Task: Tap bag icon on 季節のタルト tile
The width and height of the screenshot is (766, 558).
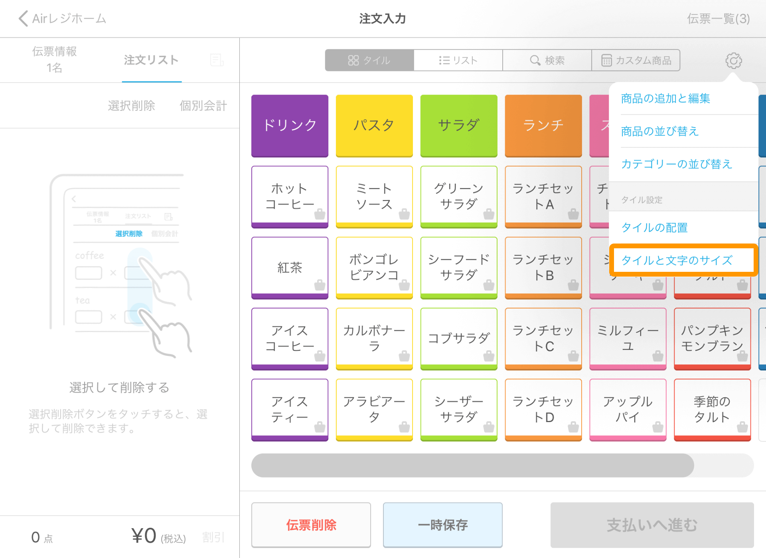Action: point(742,427)
